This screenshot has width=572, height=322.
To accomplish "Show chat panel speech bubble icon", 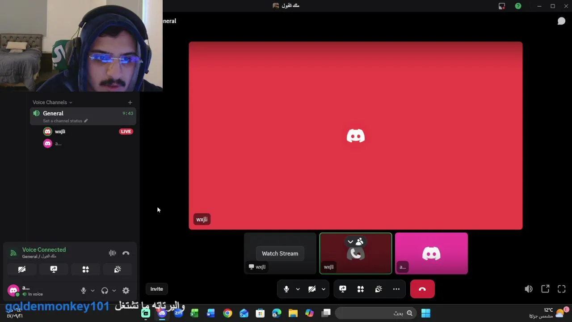I will point(561,21).
